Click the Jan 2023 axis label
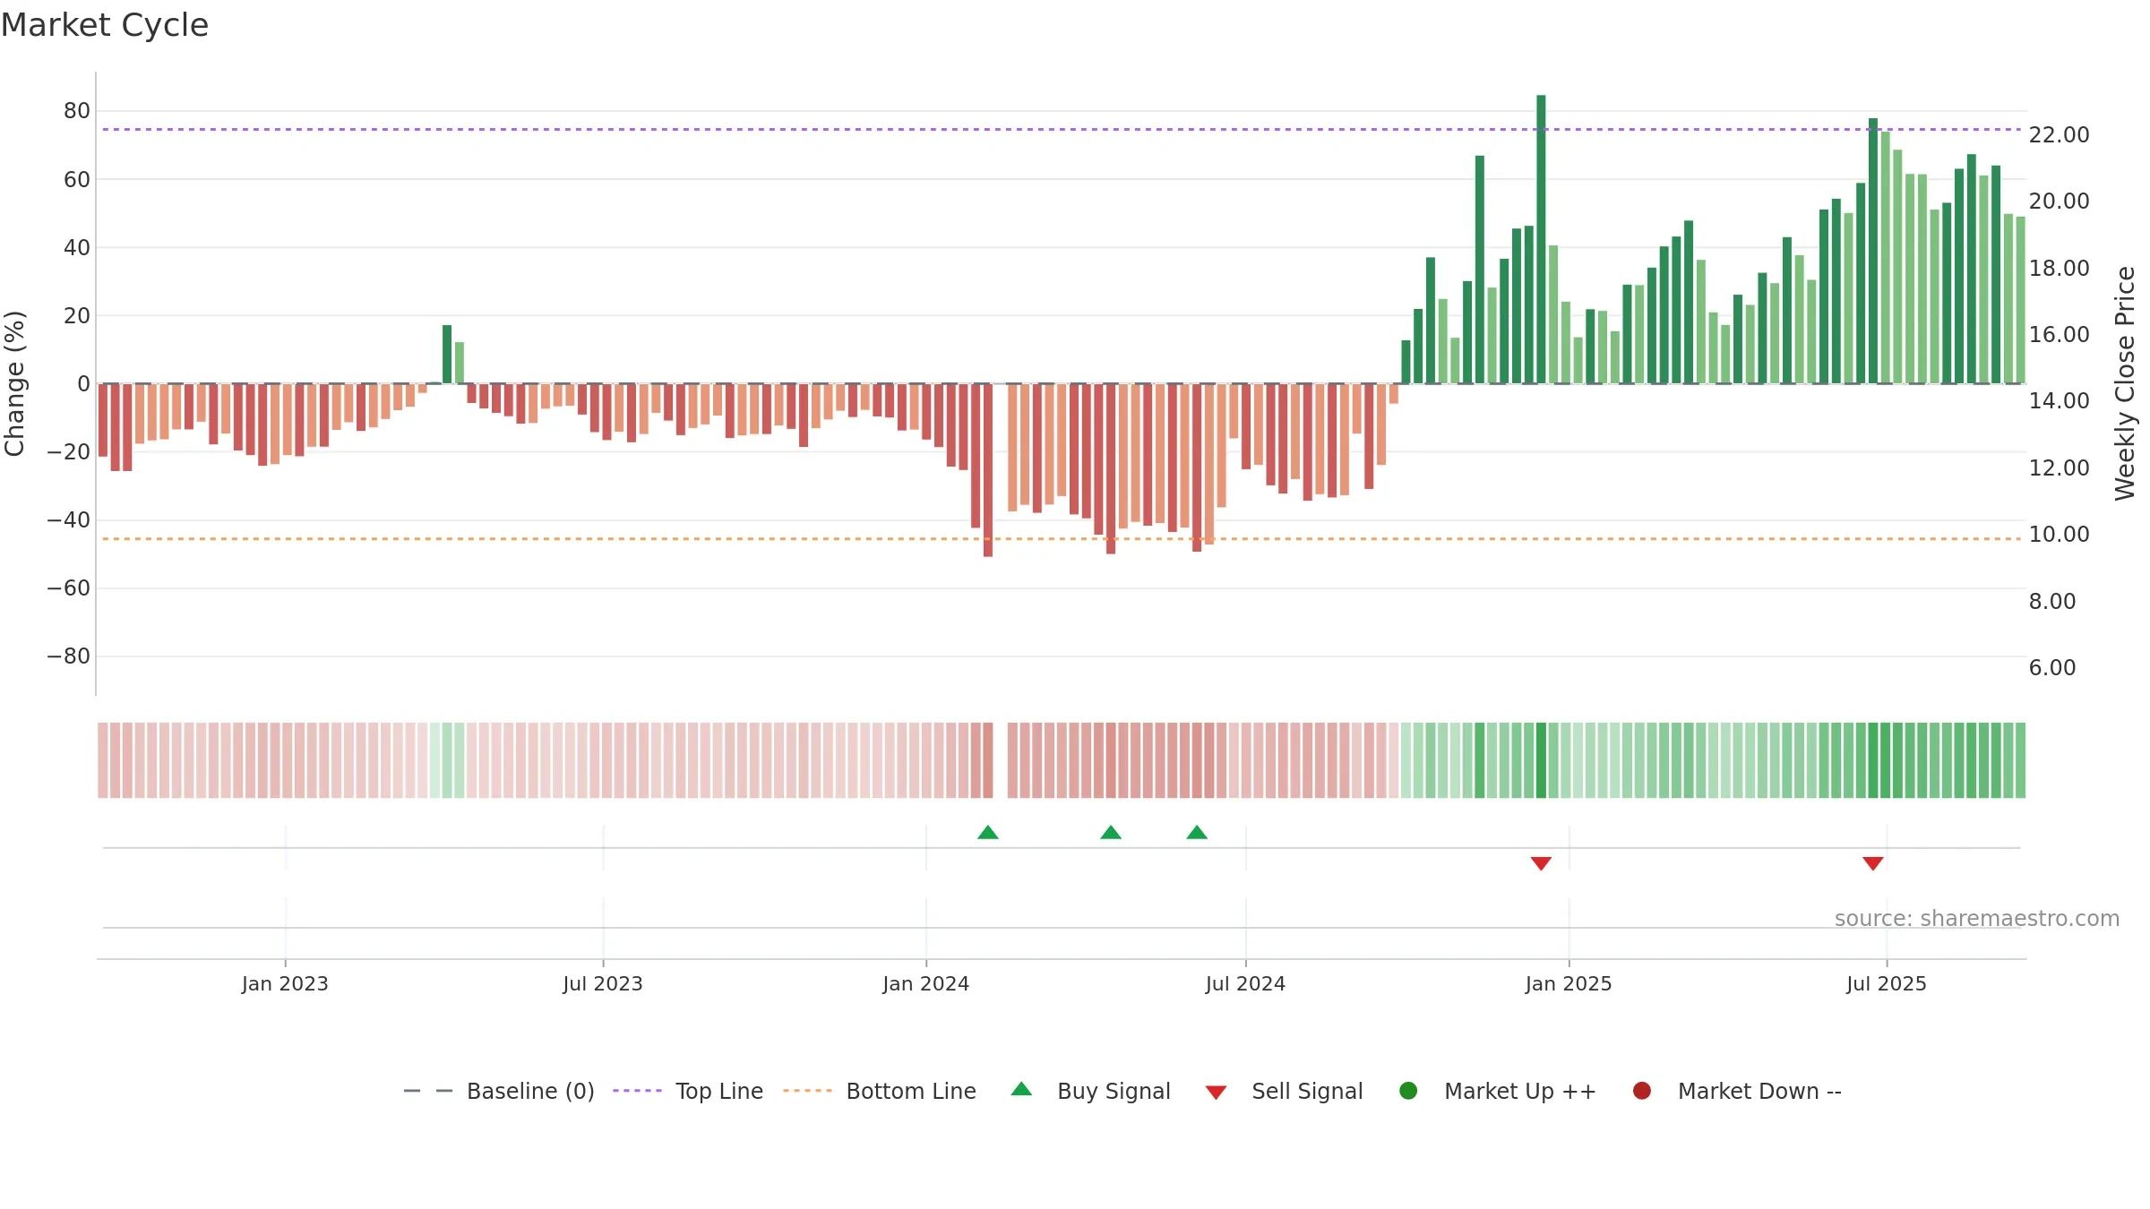The image size is (2150, 1209). click(x=285, y=984)
